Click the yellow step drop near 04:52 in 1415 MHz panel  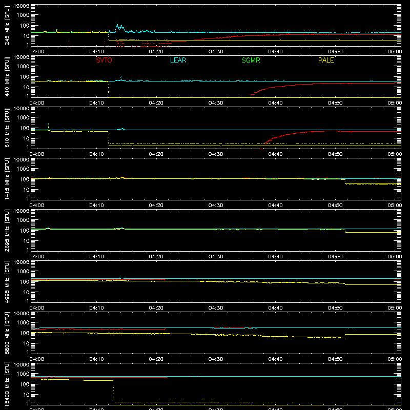pos(345,182)
